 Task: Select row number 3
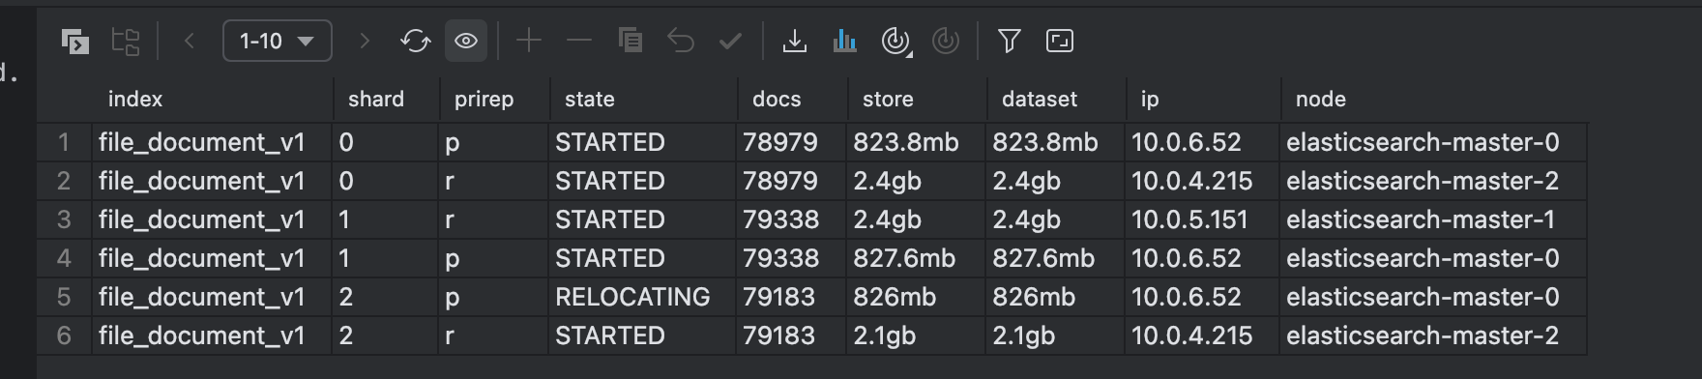64,219
